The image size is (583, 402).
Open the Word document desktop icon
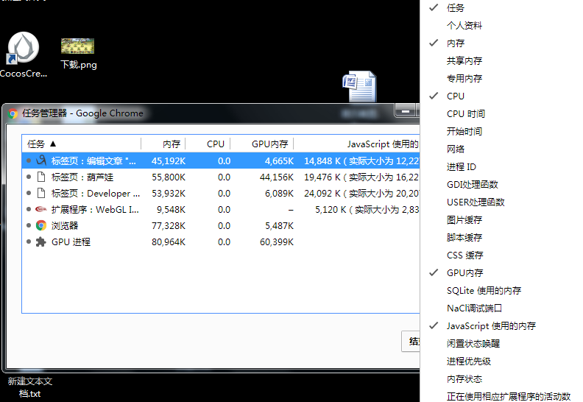click(359, 86)
